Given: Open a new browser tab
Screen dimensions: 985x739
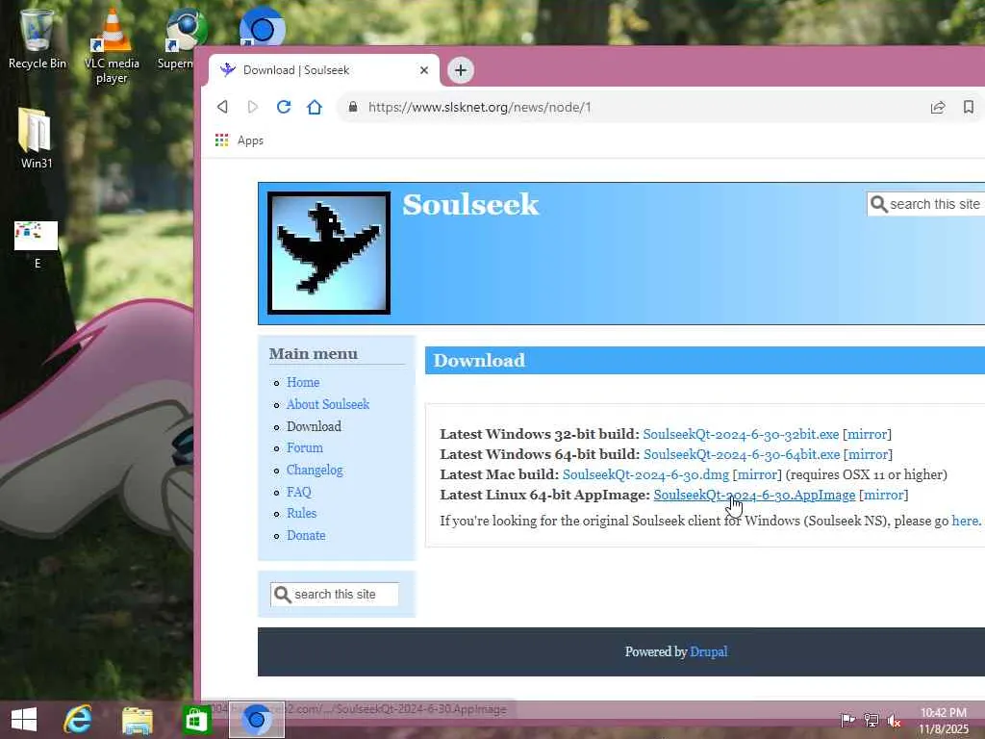Looking at the screenshot, I should pos(461,69).
